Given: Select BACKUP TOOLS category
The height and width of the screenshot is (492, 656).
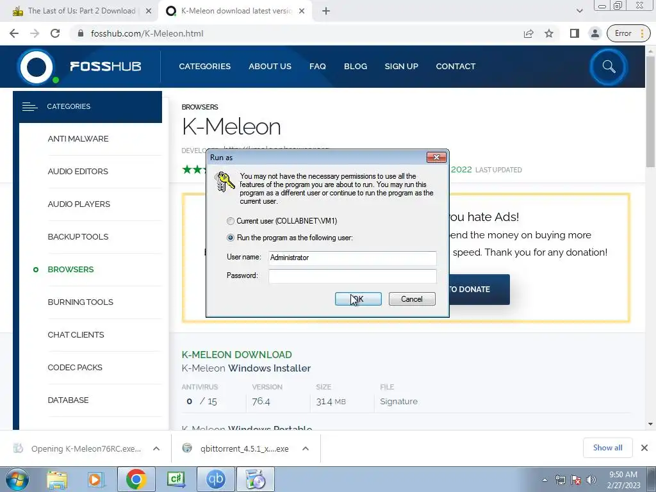Looking at the screenshot, I should click(x=78, y=236).
